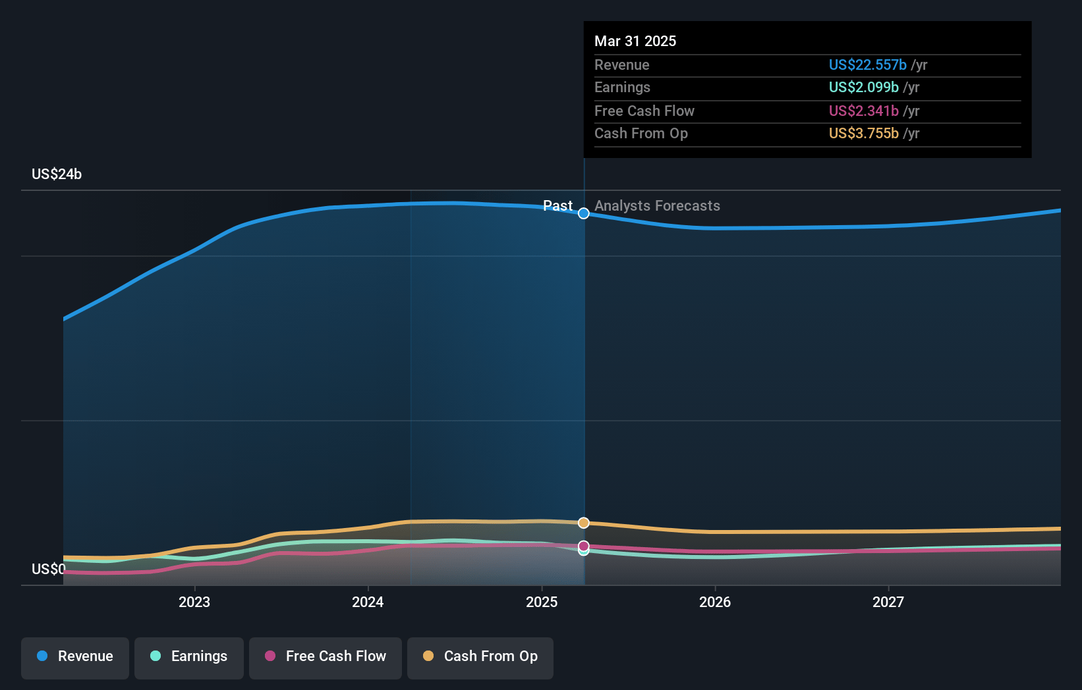Click the blue Revenue data point marker
This screenshot has height=690, width=1082.
pos(584,213)
